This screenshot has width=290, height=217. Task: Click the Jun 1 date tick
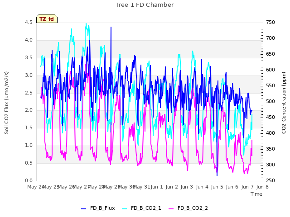(x=157, y=187)
